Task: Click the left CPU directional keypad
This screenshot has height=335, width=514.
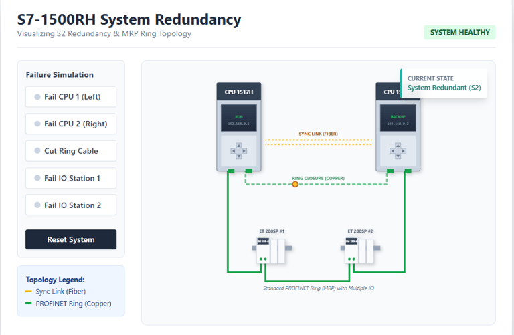Action: [x=239, y=151]
